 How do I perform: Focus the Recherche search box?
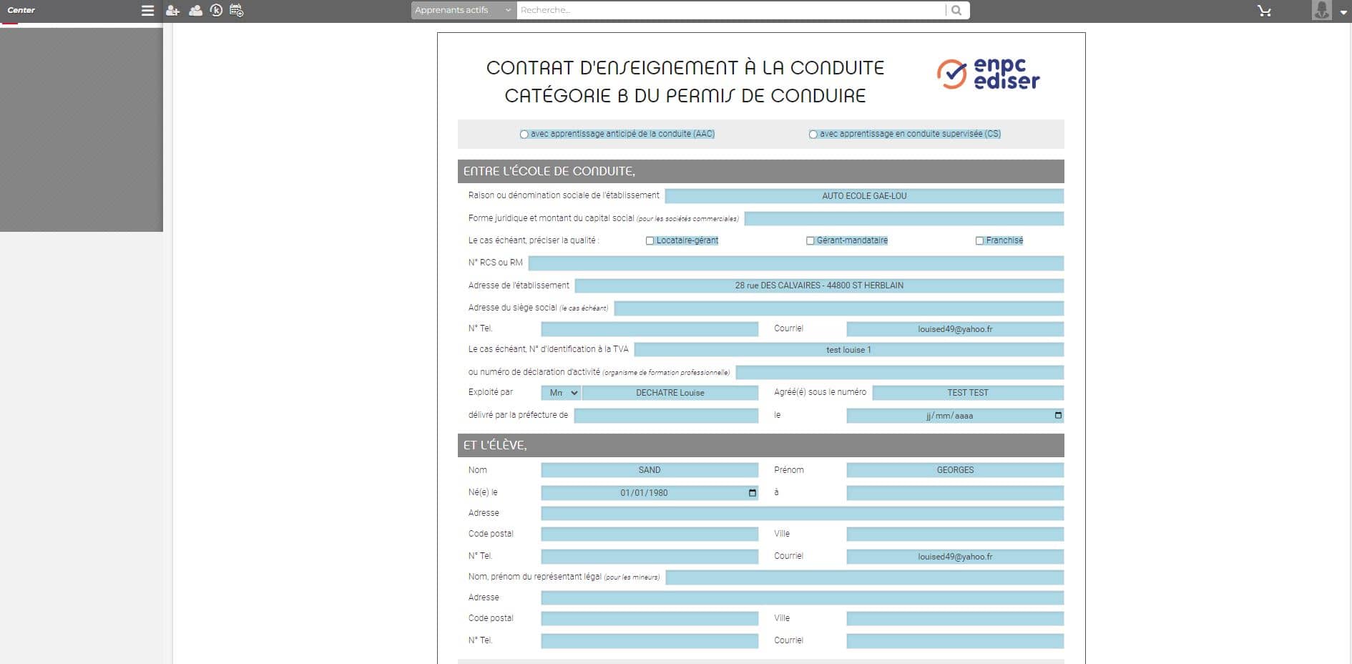730,11
